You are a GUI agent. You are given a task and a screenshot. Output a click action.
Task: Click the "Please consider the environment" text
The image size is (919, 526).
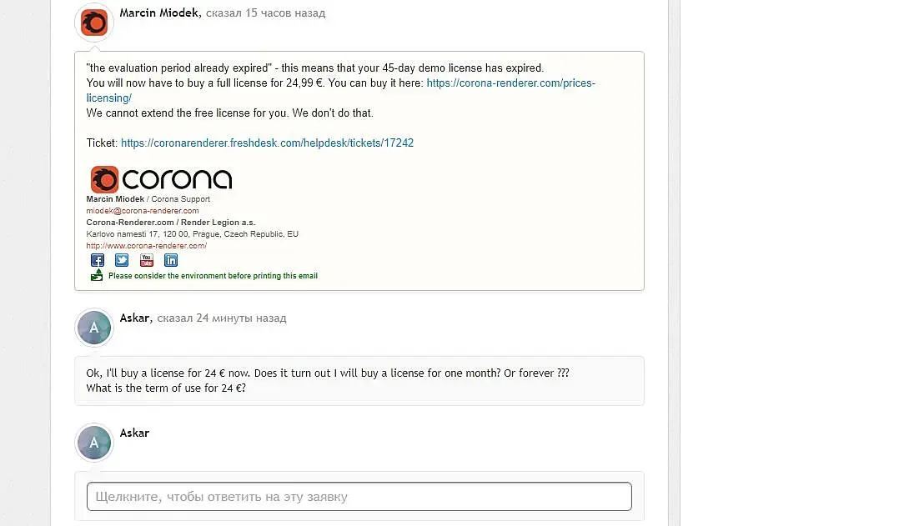pyautogui.click(x=213, y=276)
